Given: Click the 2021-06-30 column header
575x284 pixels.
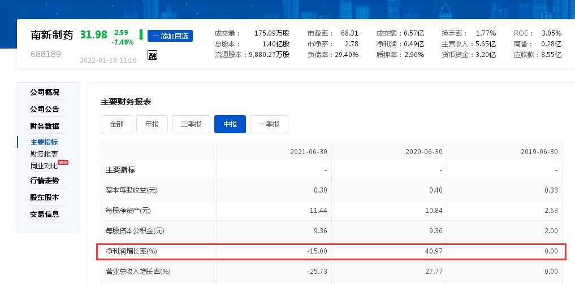Looking at the screenshot, I should (x=308, y=151).
